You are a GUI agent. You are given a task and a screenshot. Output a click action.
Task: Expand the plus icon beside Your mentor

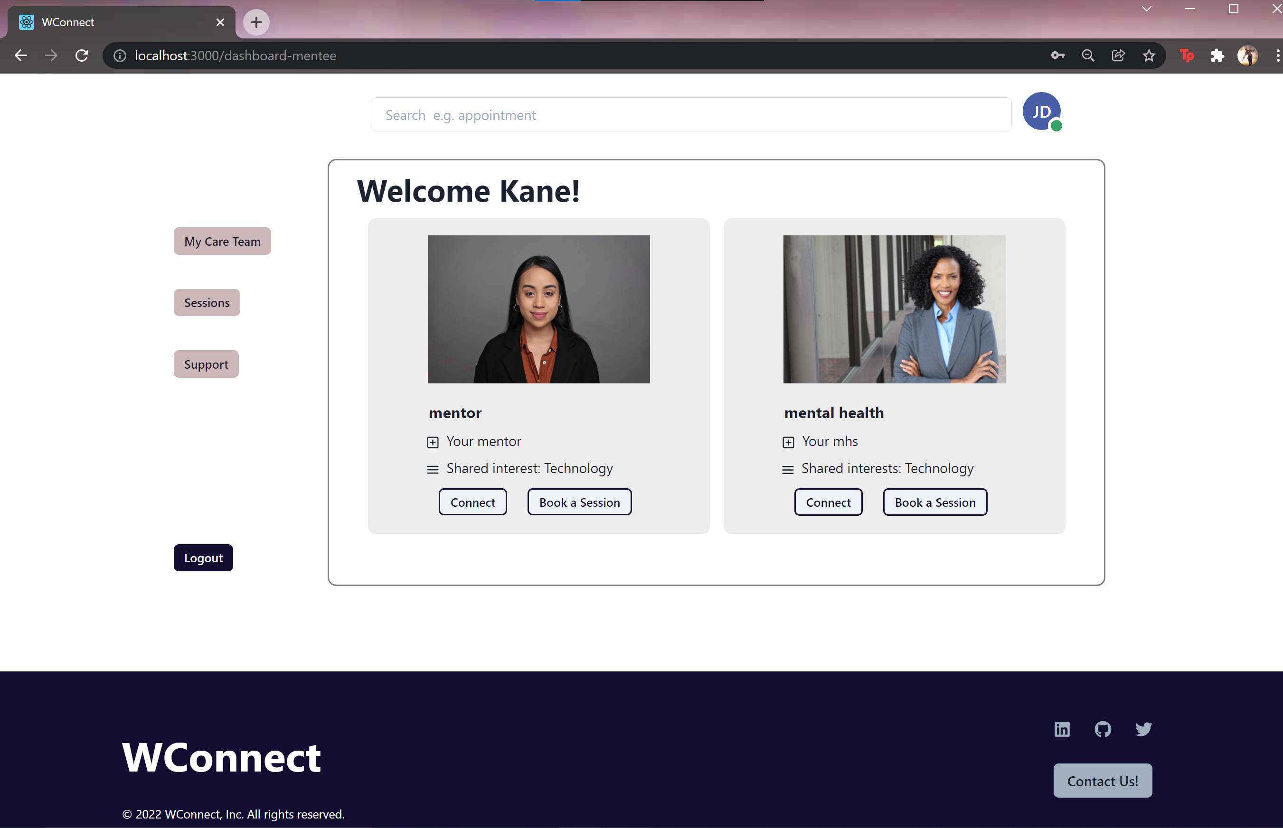click(x=433, y=442)
